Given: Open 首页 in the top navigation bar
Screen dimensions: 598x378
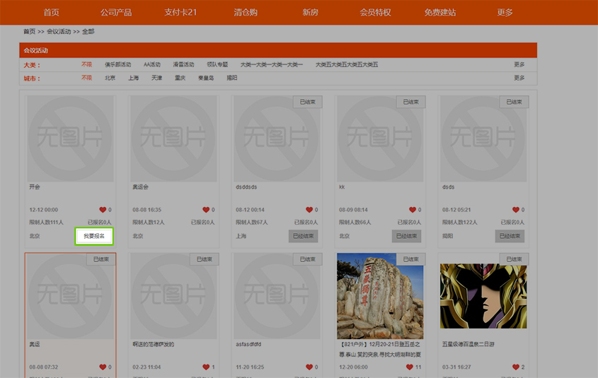Looking at the screenshot, I should [x=51, y=12].
